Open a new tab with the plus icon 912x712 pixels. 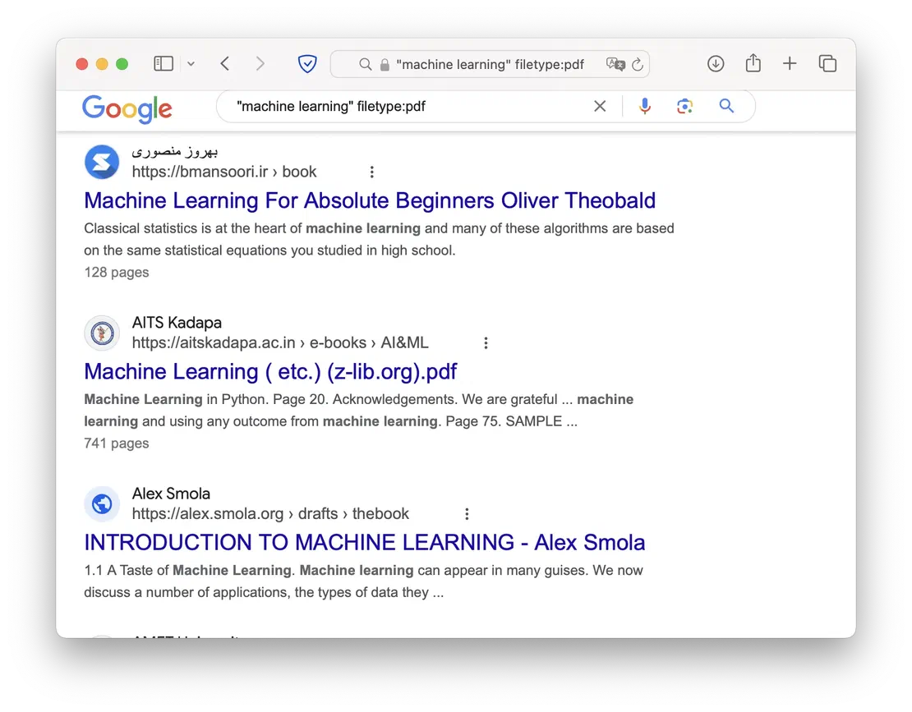(x=790, y=63)
